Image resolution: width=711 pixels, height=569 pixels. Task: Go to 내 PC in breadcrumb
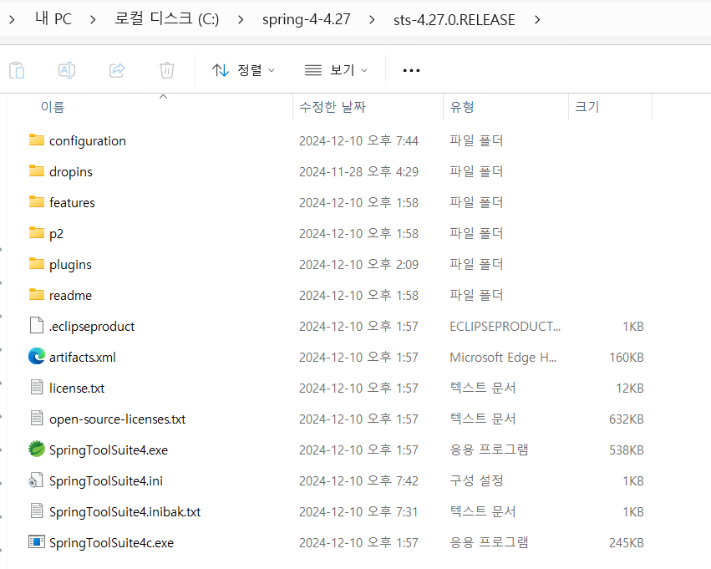(53, 18)
